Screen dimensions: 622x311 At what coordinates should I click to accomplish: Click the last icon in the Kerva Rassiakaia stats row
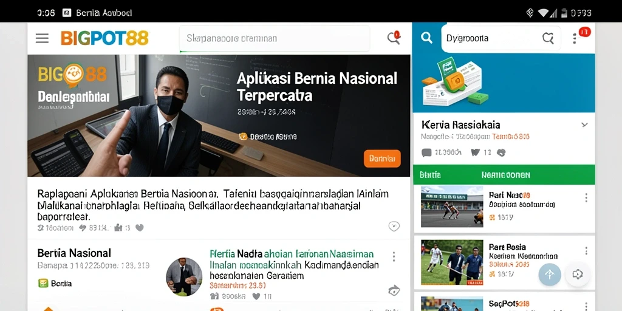point(501,152)
